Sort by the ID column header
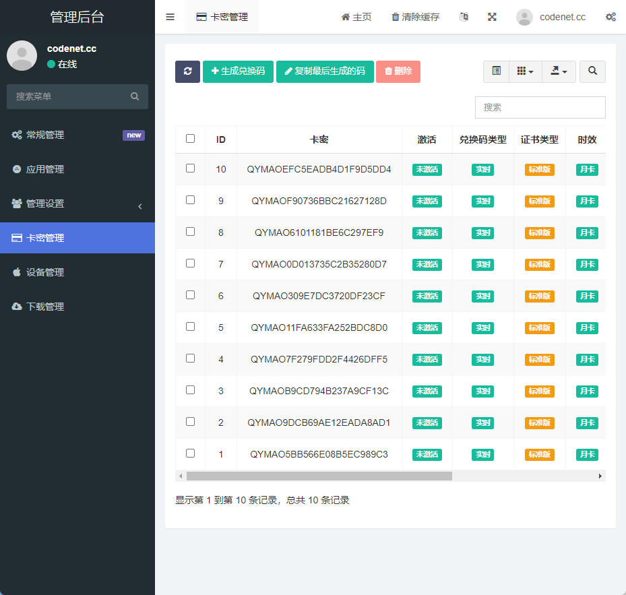This screenshot has width=626, height=595. tap(221, 139)
